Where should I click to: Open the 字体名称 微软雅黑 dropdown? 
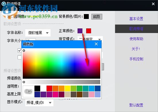(38, 33)
